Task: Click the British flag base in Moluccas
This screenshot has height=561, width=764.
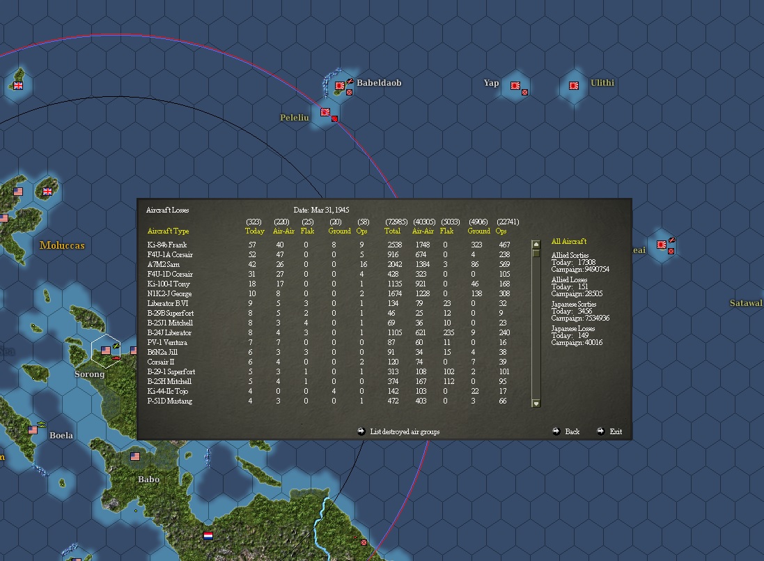Action: click(x=47, y=192)
